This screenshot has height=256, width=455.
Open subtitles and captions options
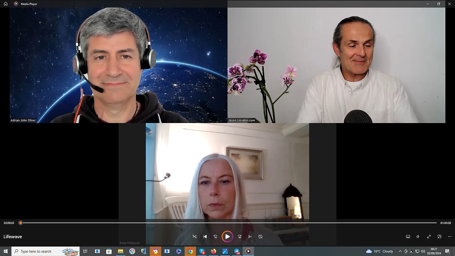pos(408,236)
